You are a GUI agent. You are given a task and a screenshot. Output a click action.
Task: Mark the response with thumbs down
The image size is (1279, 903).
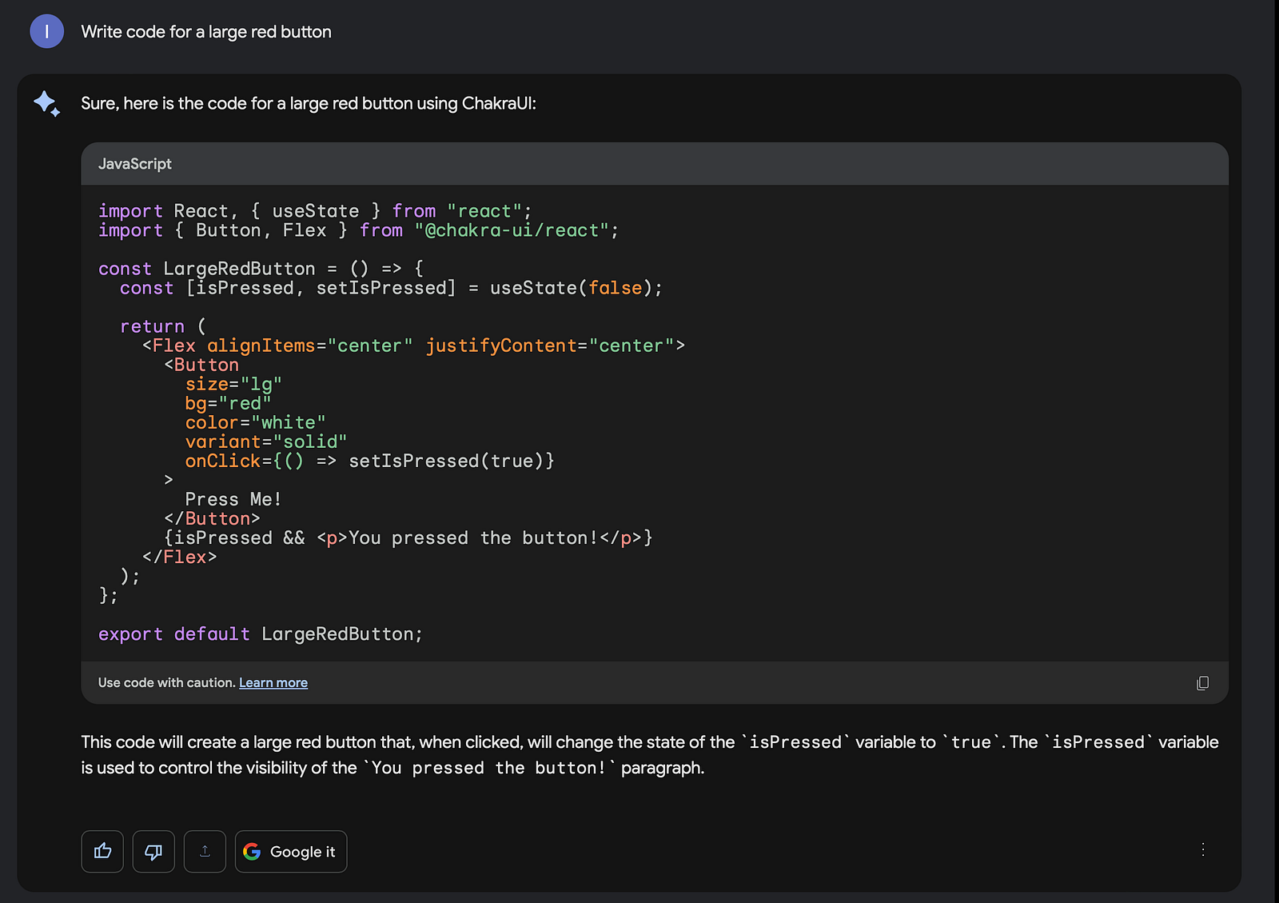point(153,851)
